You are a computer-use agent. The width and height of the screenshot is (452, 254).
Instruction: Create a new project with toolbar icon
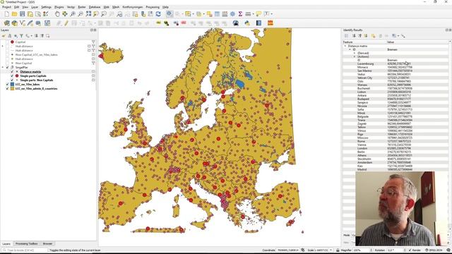pyautogui.click(x=6, y=14)
